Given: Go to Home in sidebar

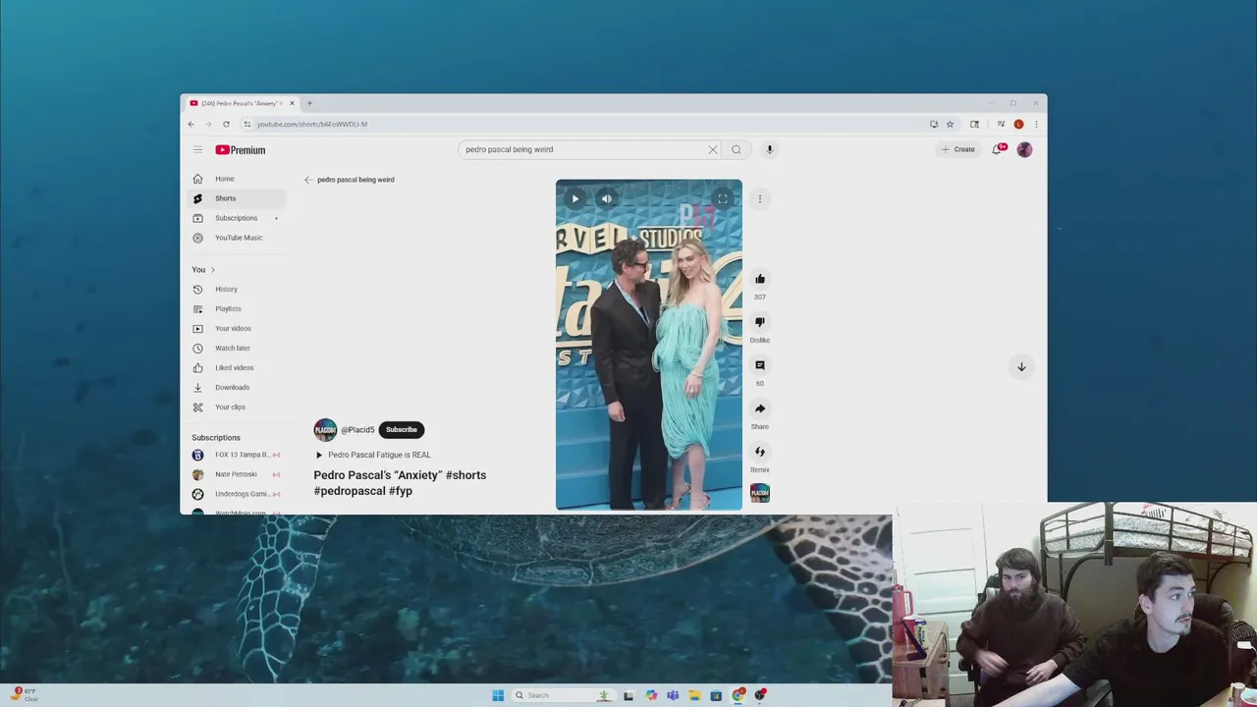Looking at the screenshot, I should (236, 179).
